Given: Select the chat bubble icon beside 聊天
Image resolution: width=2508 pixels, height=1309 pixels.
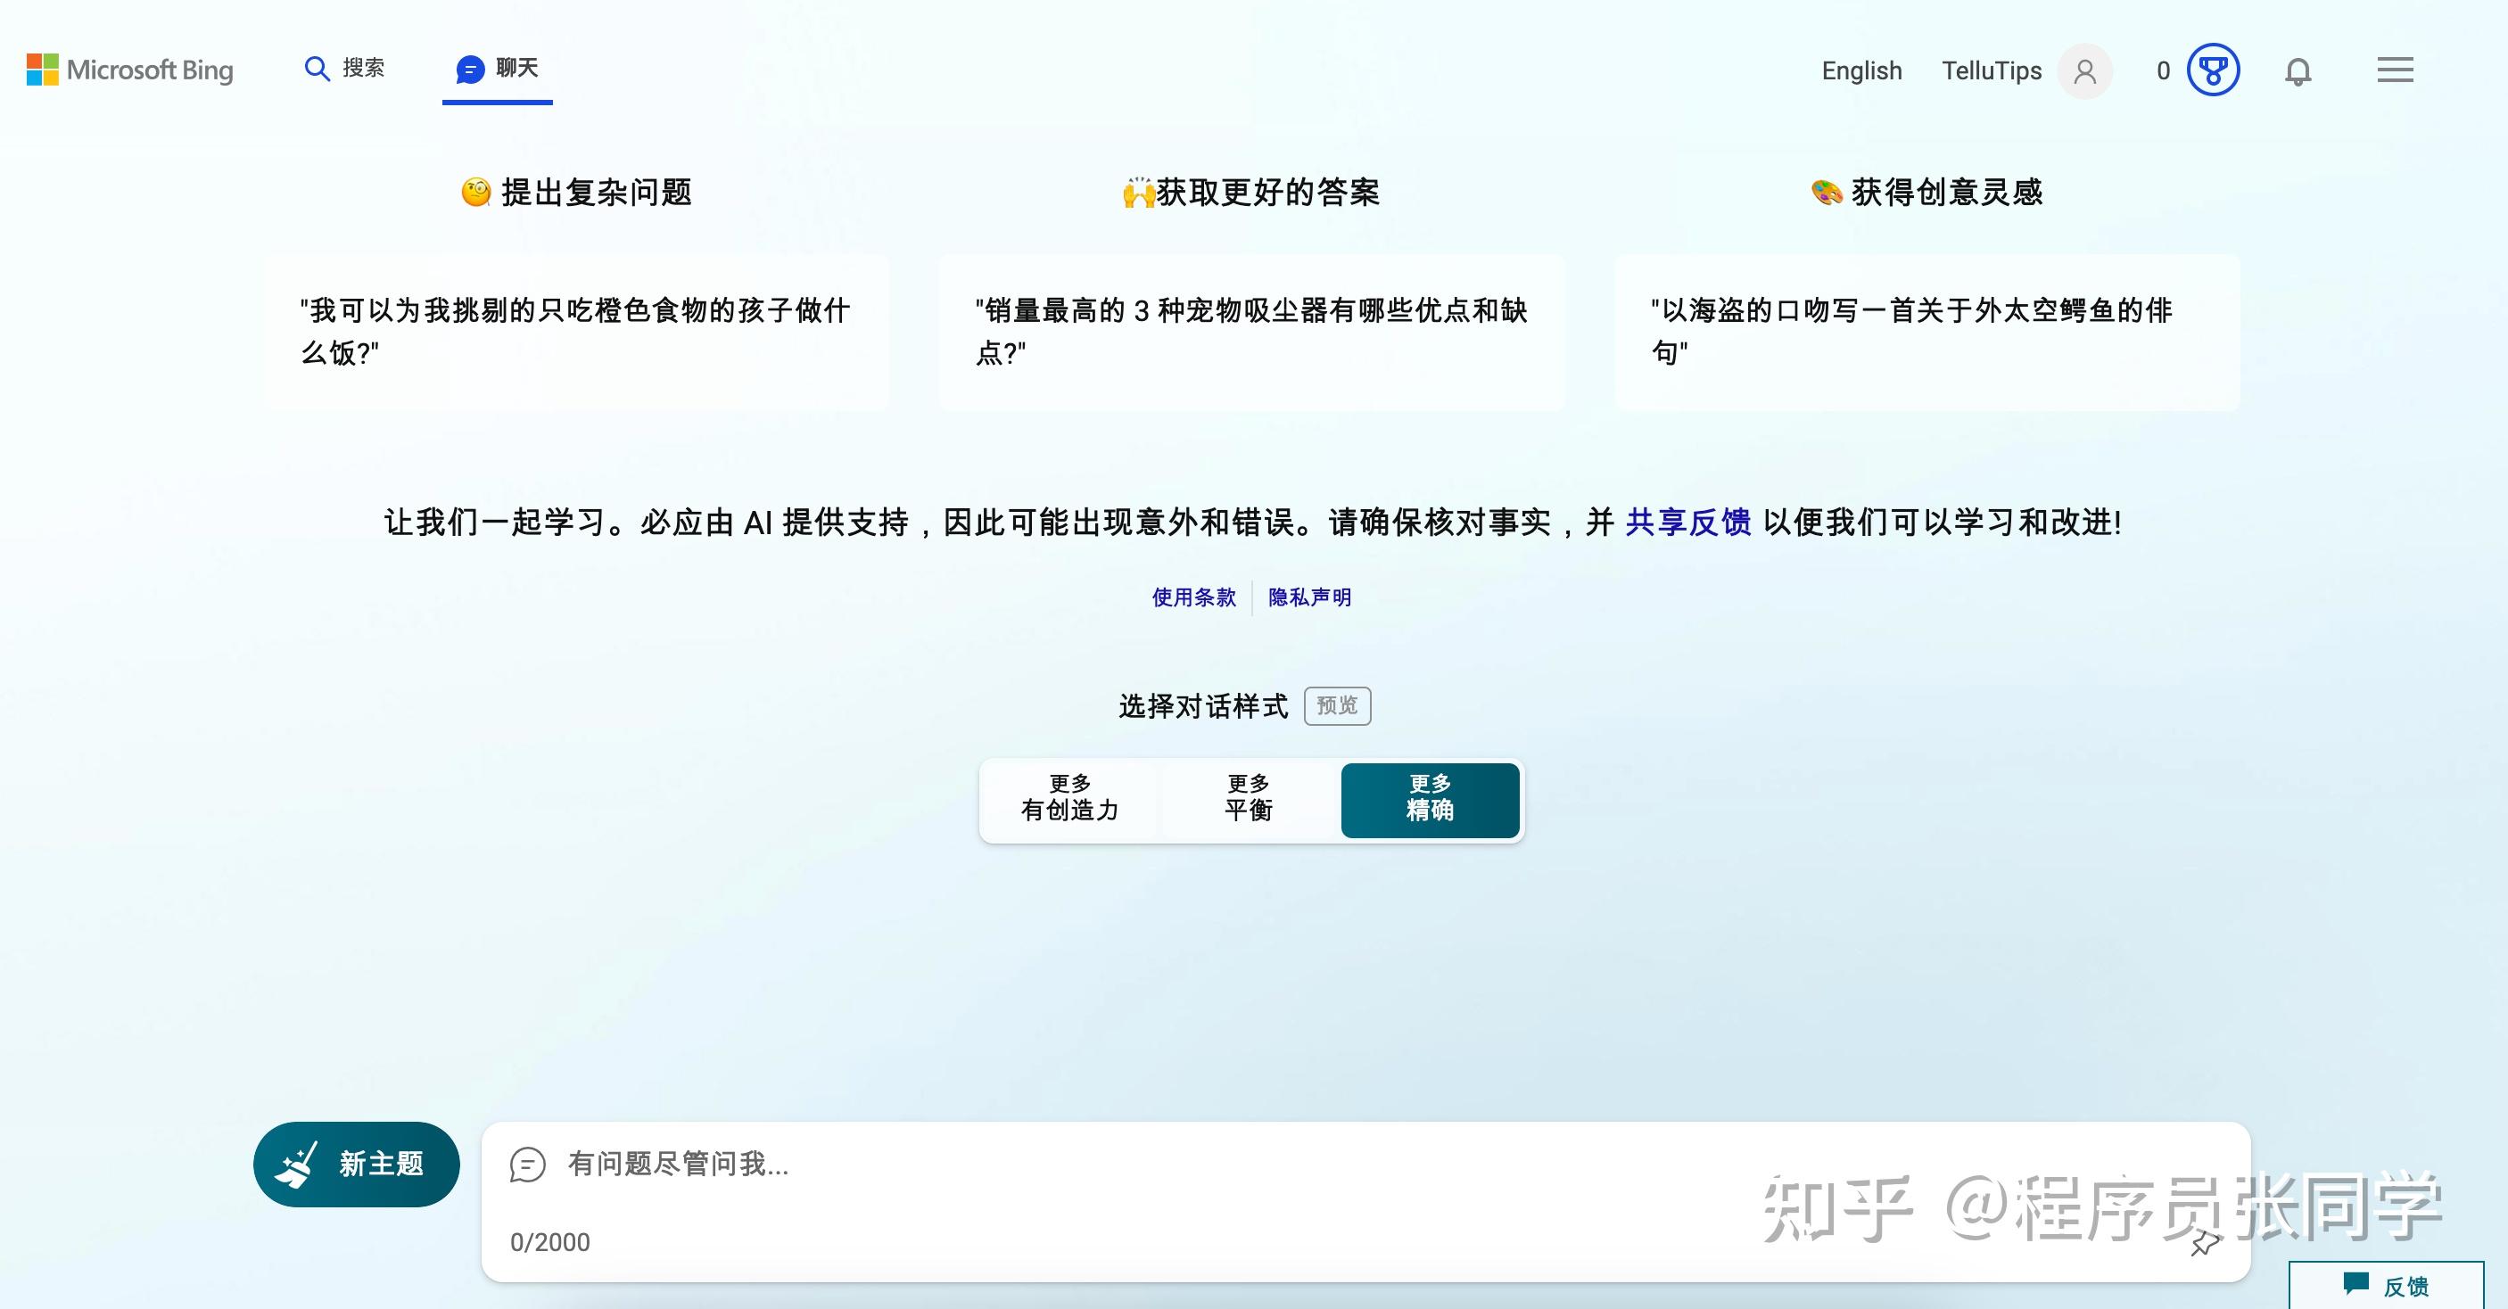Looking at the screenshot, I should click(470, 69).
